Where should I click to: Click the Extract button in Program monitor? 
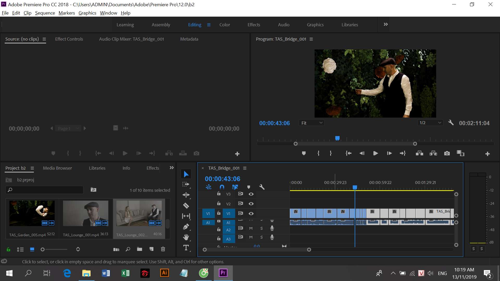click(433, 153)
